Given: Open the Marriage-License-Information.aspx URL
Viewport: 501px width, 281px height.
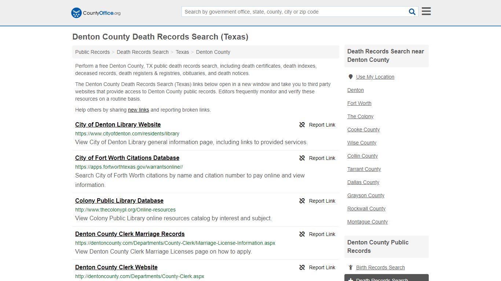Looking at the screenshot, I should 175,243.
